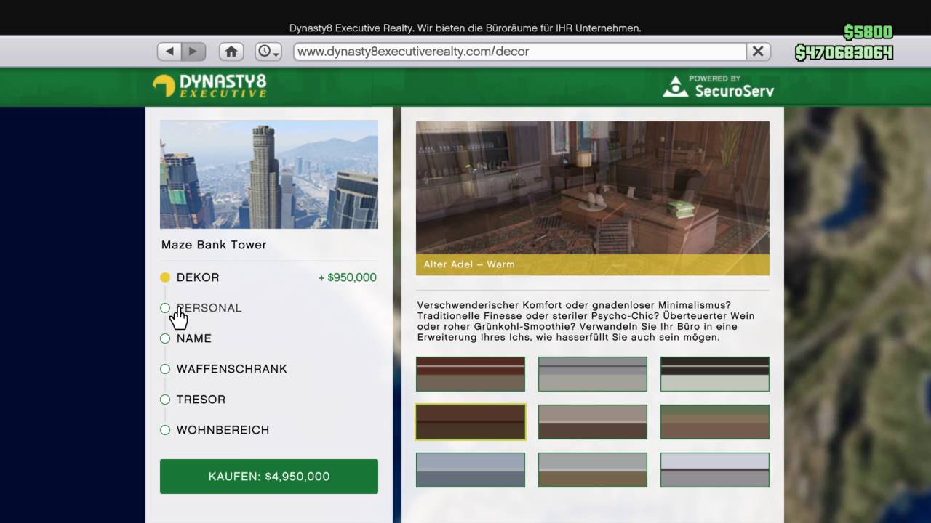Choose the selected dark brown decor swatch
The width and height of the screenshot is (931, 523).
pos(471,422)
